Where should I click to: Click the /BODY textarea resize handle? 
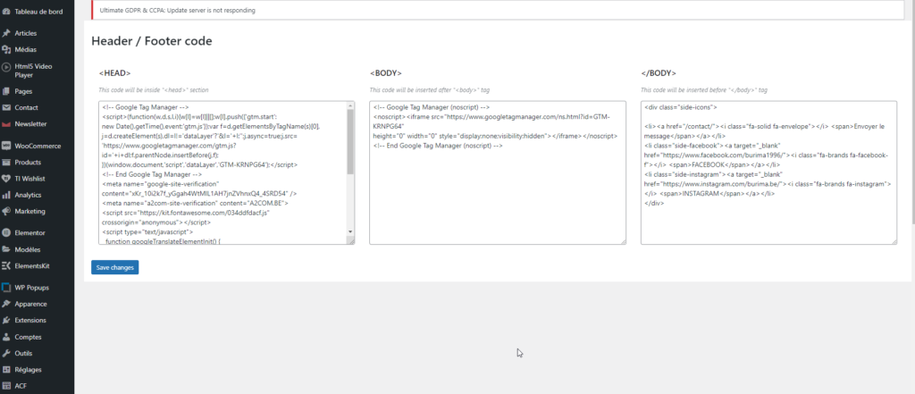point(894,241)
